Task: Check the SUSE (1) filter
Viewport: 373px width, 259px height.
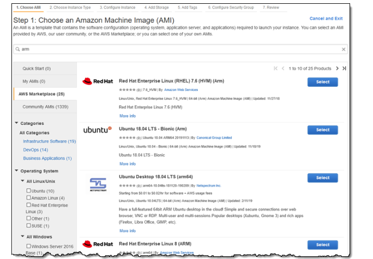Action: click(28, 225)
